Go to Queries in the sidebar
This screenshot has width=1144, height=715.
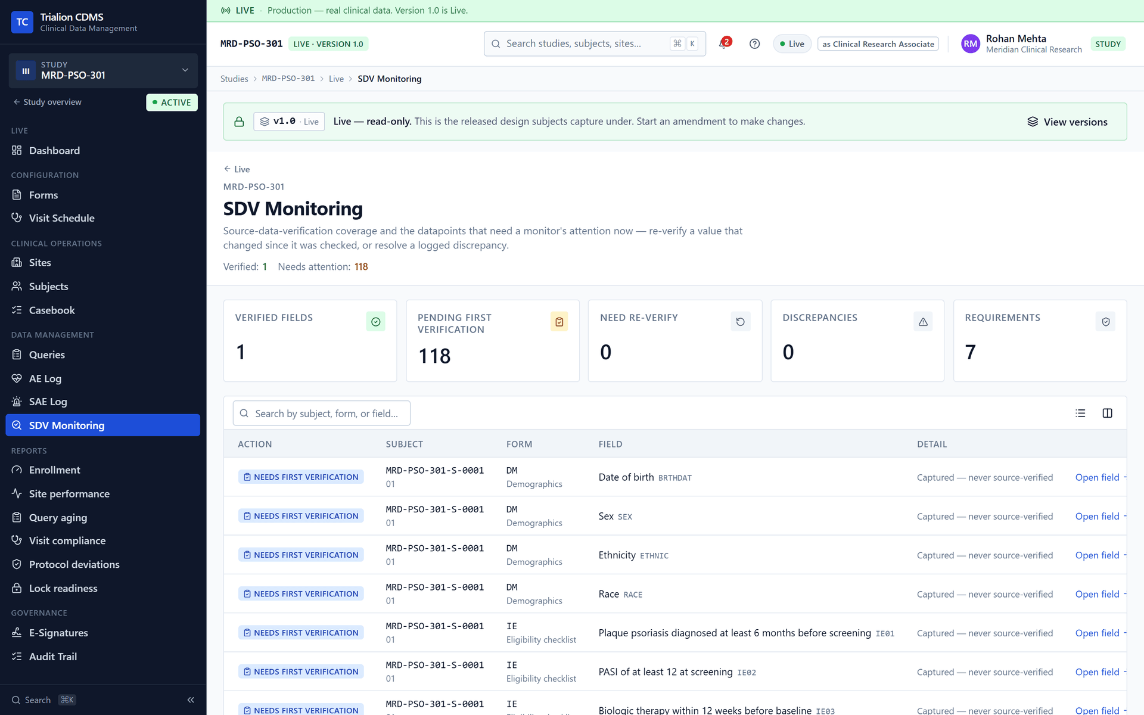[x=103, y=355]
